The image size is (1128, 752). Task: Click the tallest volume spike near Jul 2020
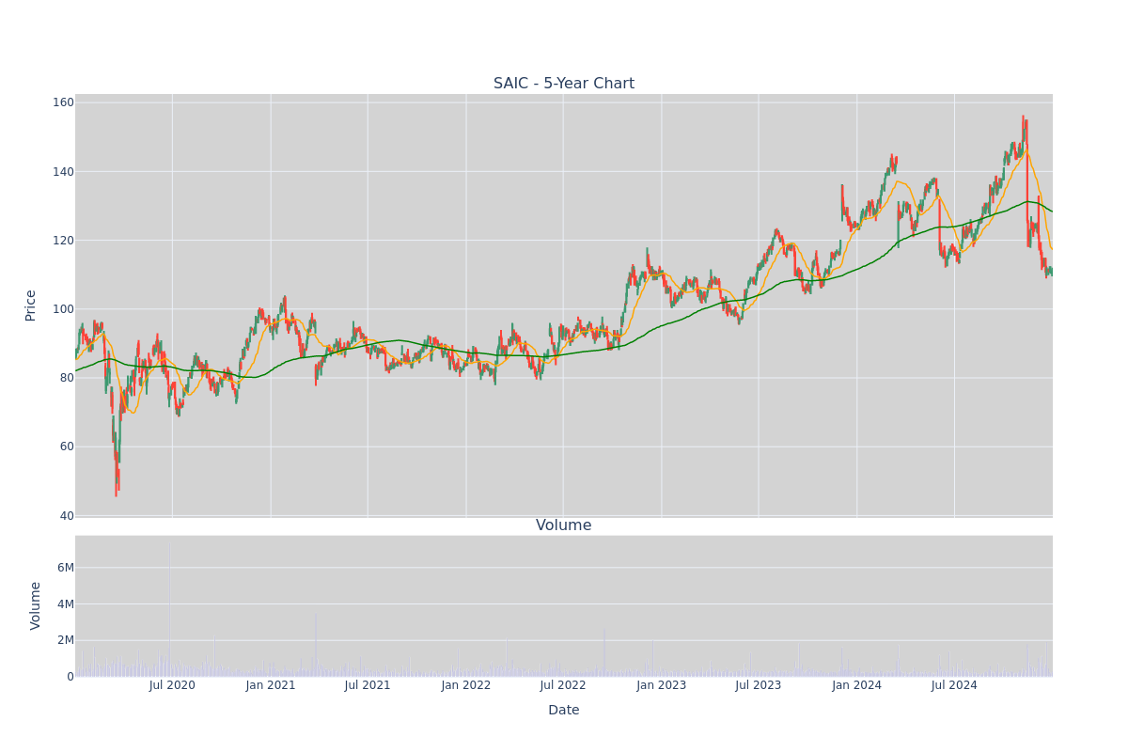coord(169,609)
